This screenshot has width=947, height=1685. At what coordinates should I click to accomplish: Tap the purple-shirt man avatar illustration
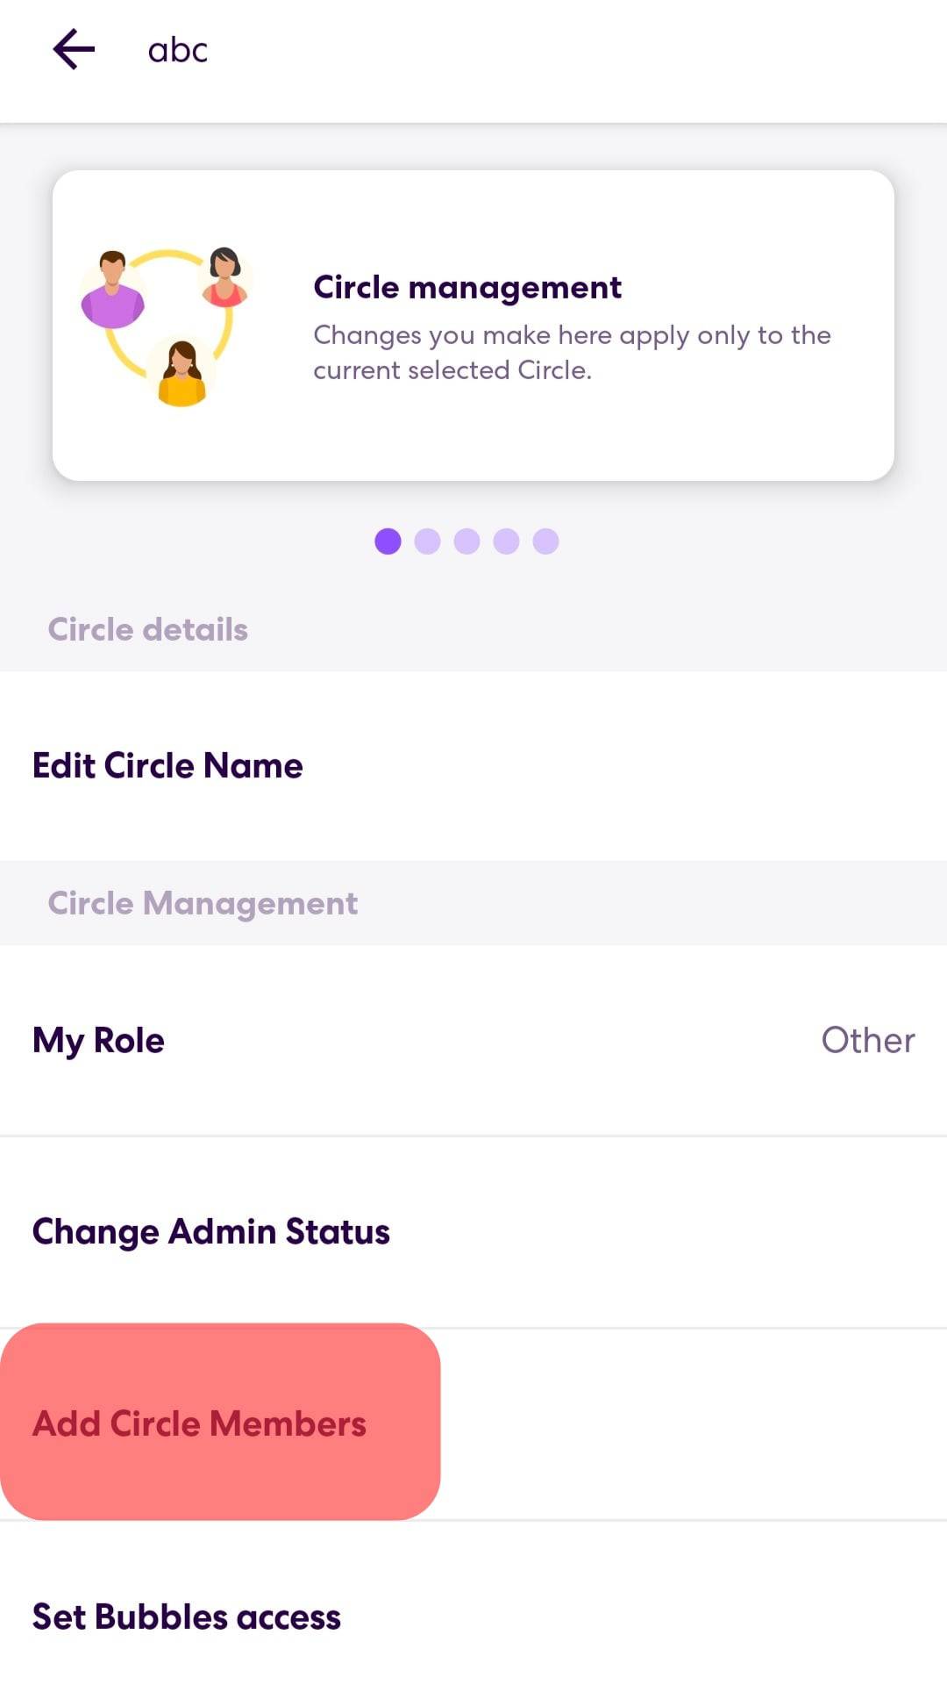112,290
